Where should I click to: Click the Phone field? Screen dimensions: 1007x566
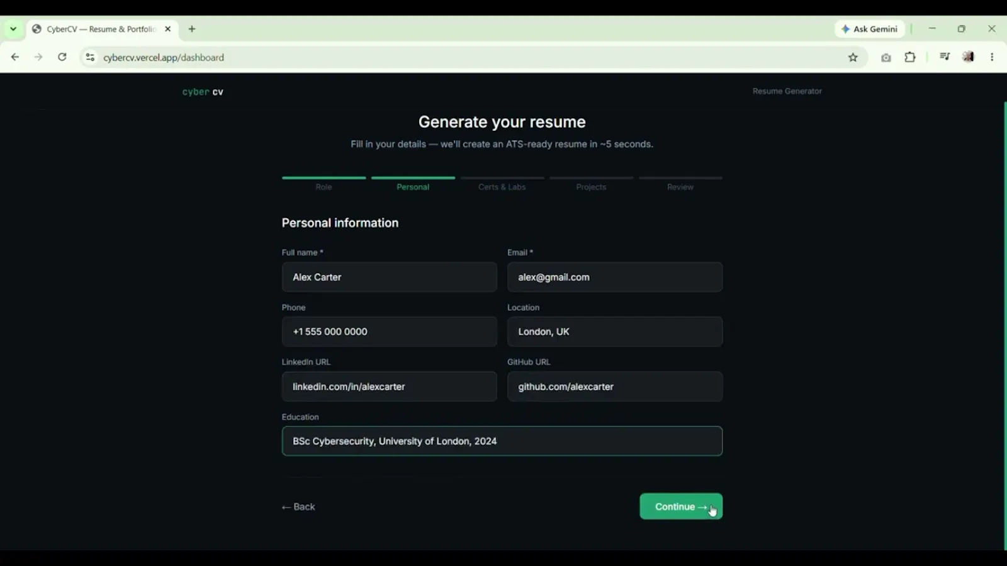tap(390, 331)
